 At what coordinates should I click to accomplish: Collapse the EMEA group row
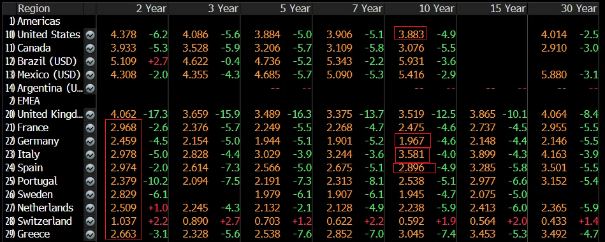click(29, 101)
